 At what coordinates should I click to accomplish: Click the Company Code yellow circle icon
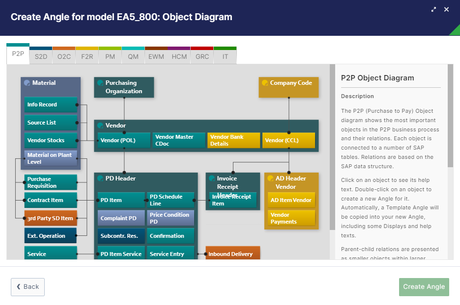[265, 83]
